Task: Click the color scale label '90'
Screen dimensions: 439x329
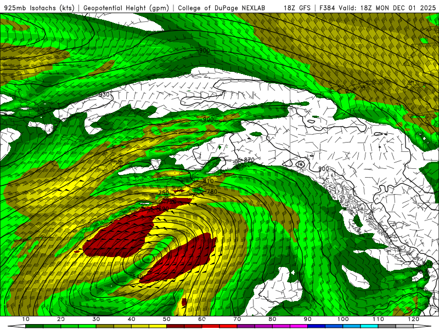Action: pyautogui.click(x=308, y=319)
